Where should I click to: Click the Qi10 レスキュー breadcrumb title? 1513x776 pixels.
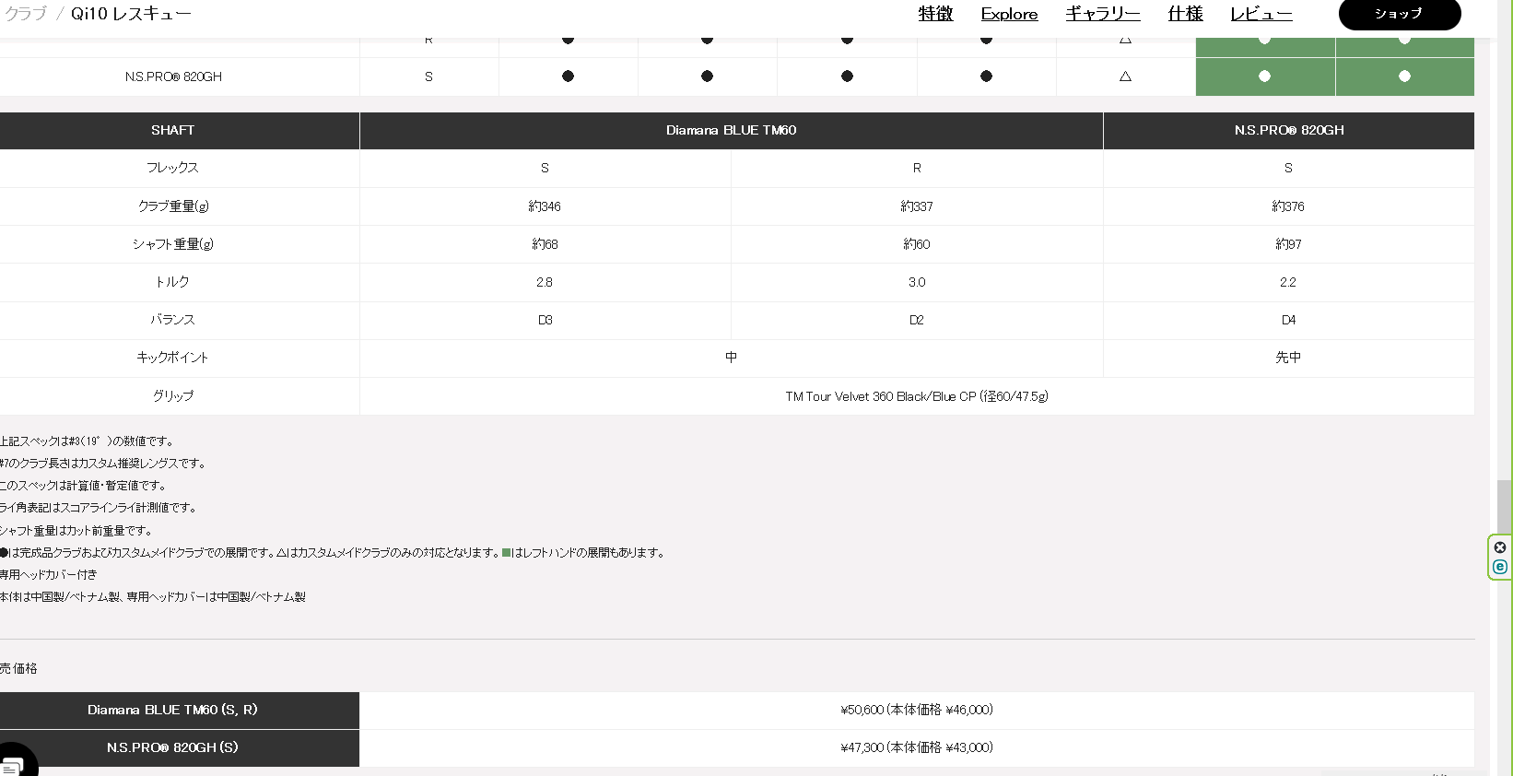click(x=131, y=14)
